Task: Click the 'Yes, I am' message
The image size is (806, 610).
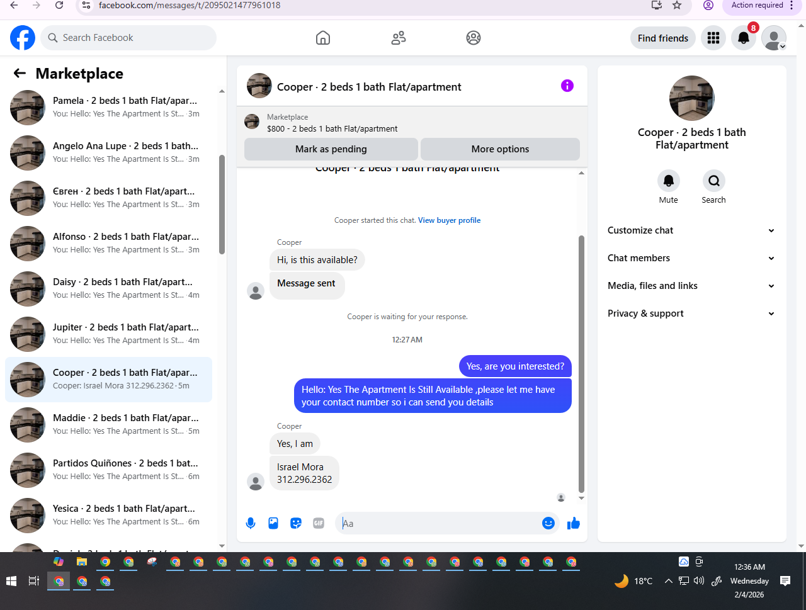Action: point(295,444)
